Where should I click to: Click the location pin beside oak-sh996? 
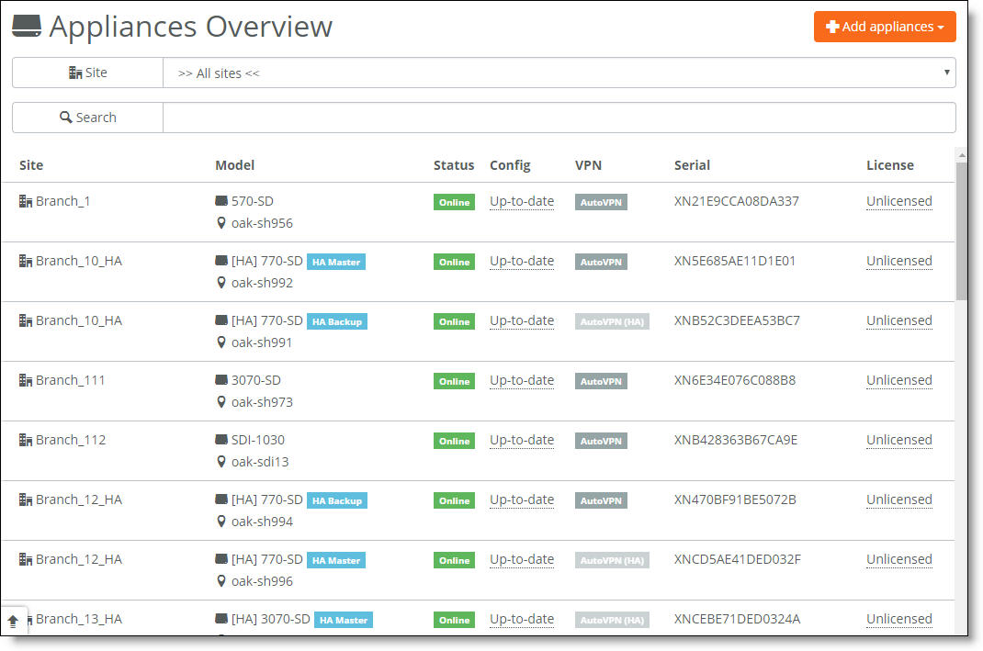pyautogui.click(x=221, y=581)
